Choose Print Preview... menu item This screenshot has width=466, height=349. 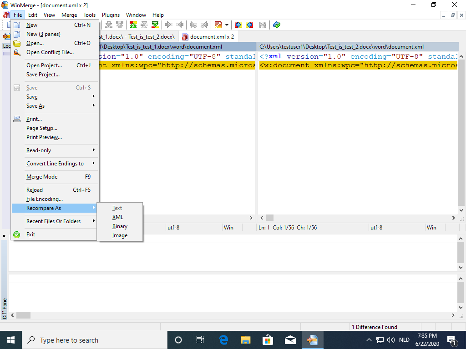point(55,137)
